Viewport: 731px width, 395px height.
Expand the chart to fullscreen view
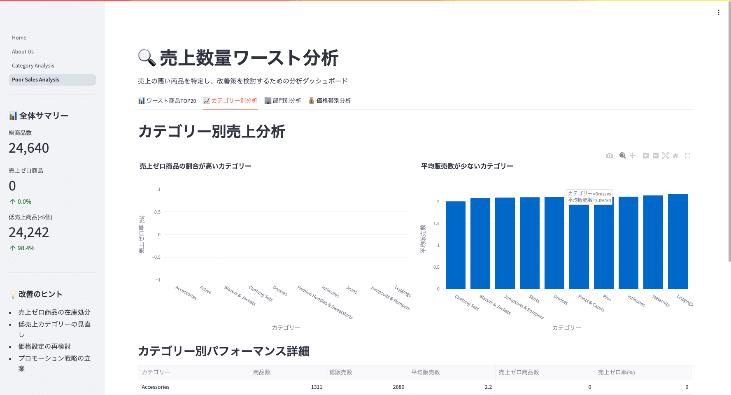(688, 156)
